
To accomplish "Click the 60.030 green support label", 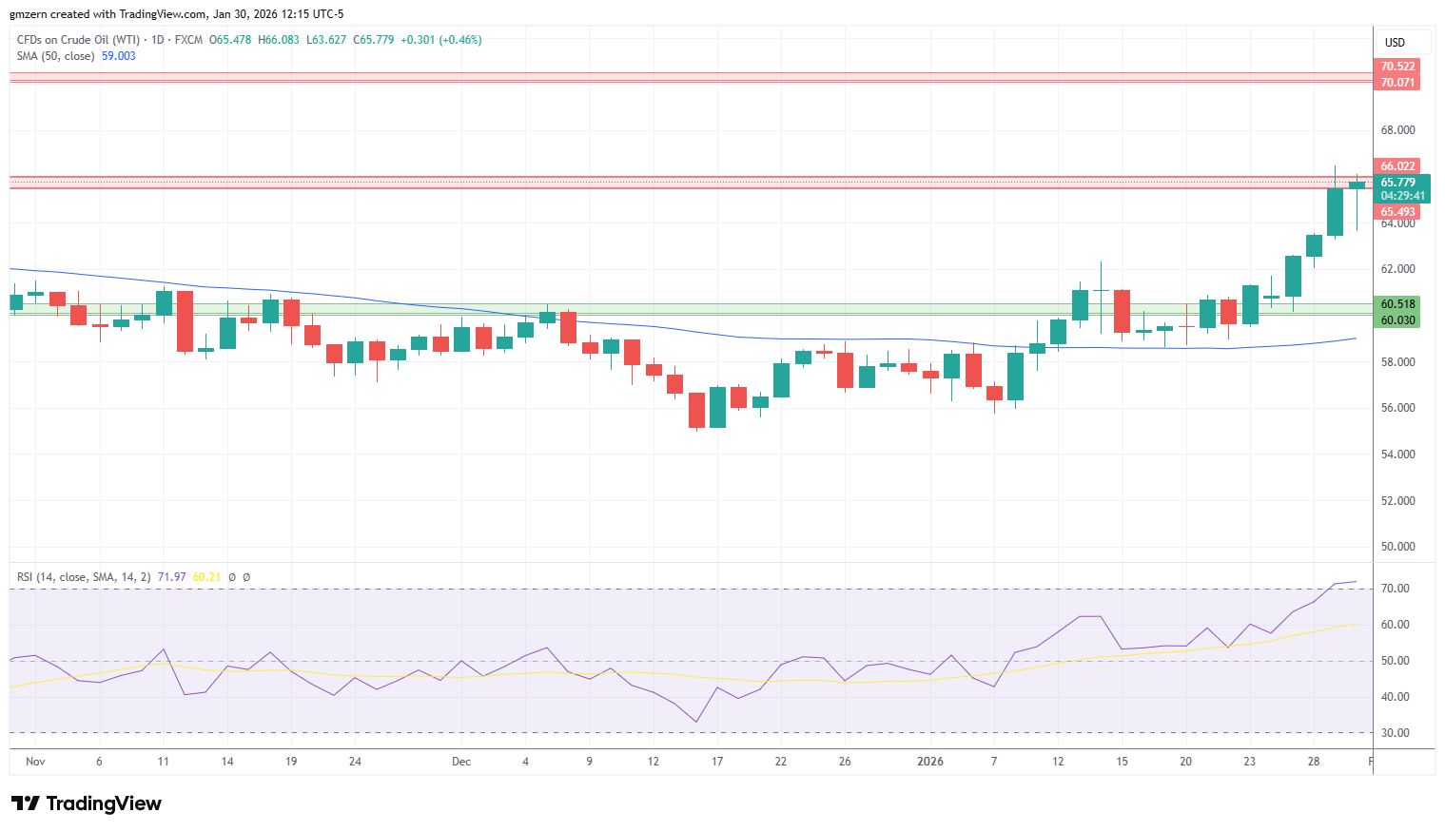I will (1397, 320).
